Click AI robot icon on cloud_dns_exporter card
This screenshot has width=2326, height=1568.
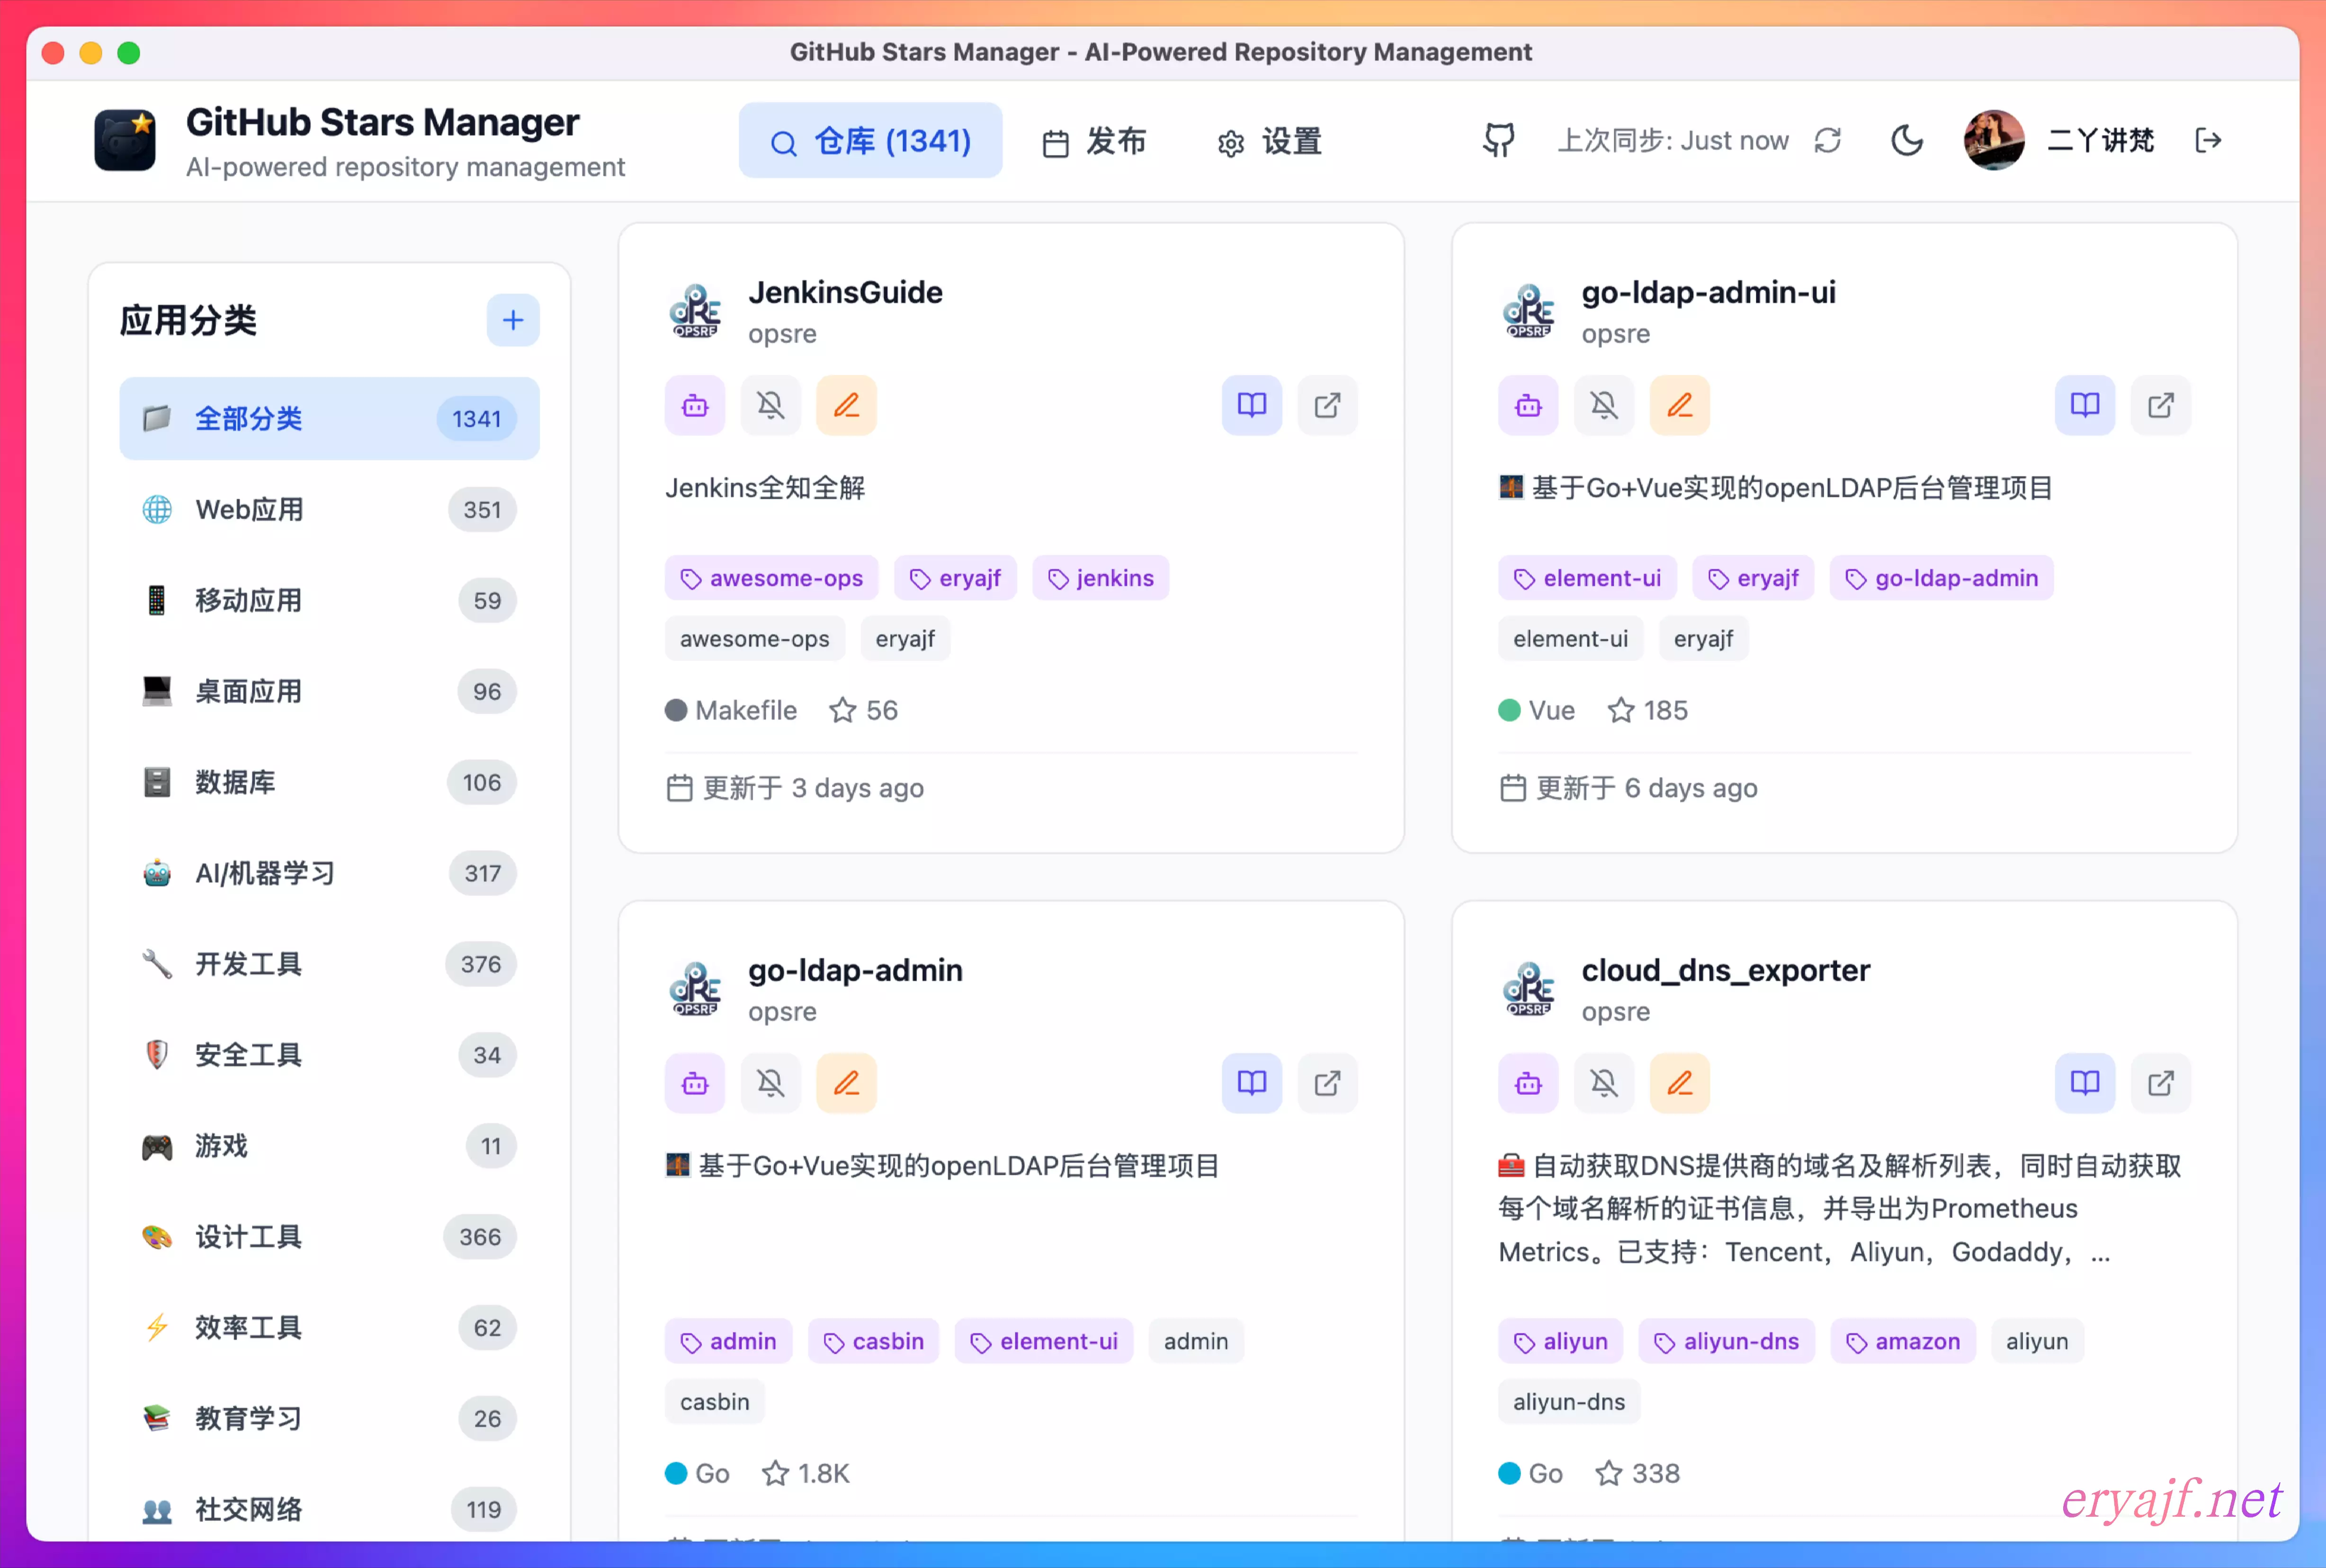pyautogui.click(x=1528, y=1084)
